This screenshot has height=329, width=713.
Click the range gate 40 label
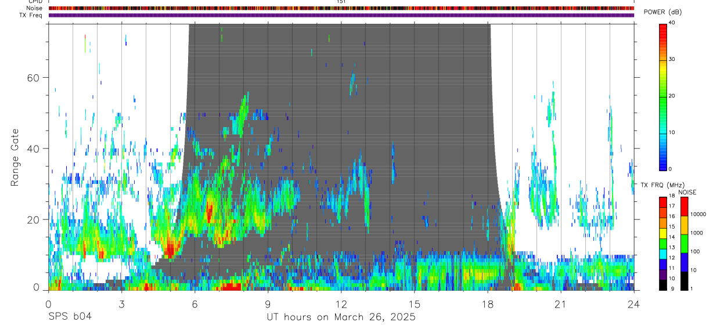[35, 149]
